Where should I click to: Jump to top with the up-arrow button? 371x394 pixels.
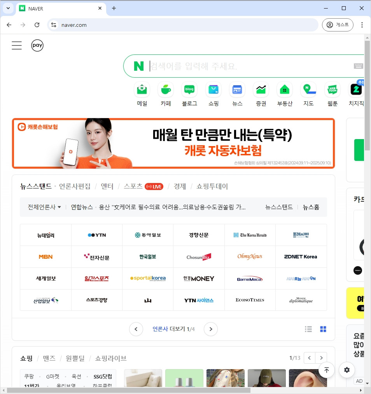pyautogui.click(x=327, y=370)
